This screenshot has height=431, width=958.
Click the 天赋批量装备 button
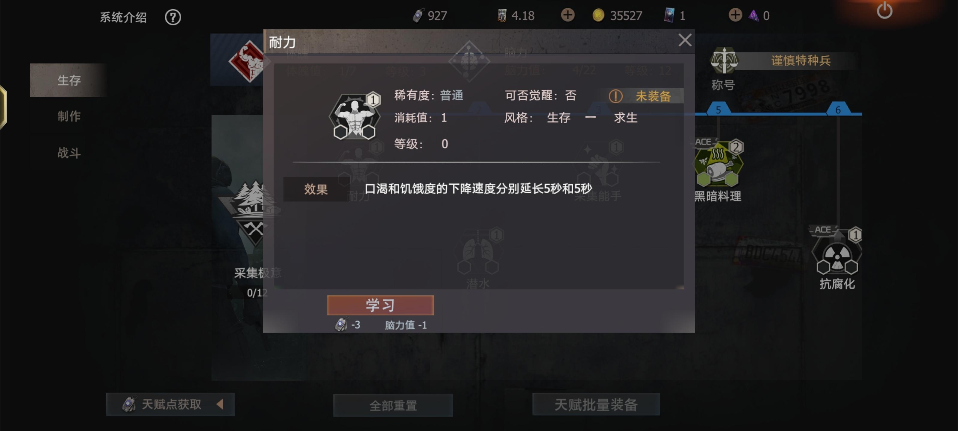point(596,404)
